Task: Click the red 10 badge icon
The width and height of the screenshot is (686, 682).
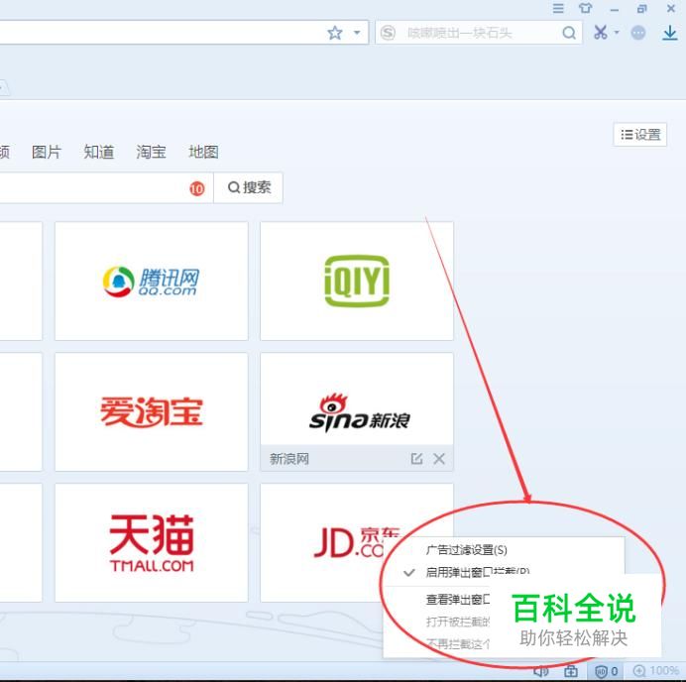Action: coord(197,188)
